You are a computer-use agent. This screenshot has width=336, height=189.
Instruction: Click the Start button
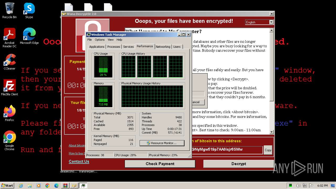7,185
